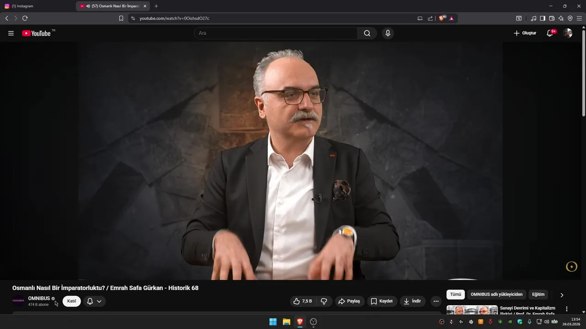Click the Katıl join button
This screenshot has width=586, height=329.
[71, 301]
